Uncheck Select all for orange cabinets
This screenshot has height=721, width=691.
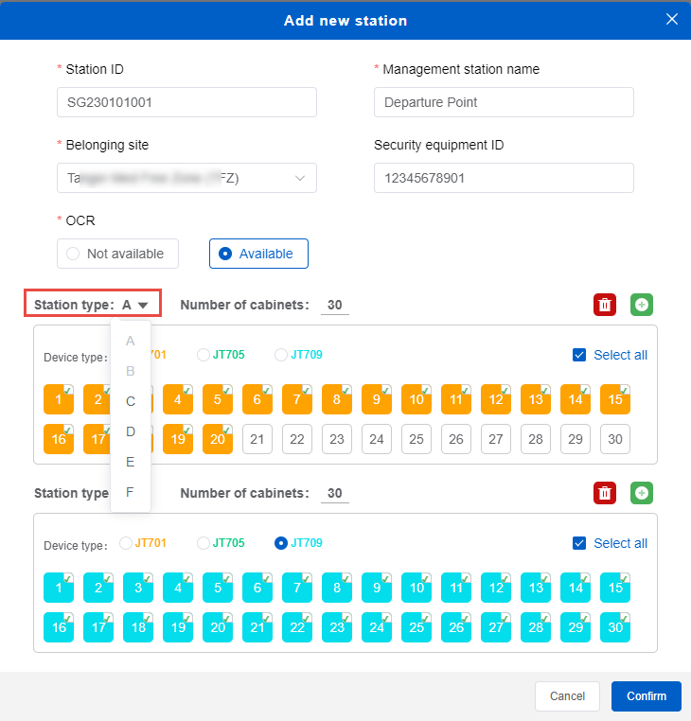tap(580, 356)
